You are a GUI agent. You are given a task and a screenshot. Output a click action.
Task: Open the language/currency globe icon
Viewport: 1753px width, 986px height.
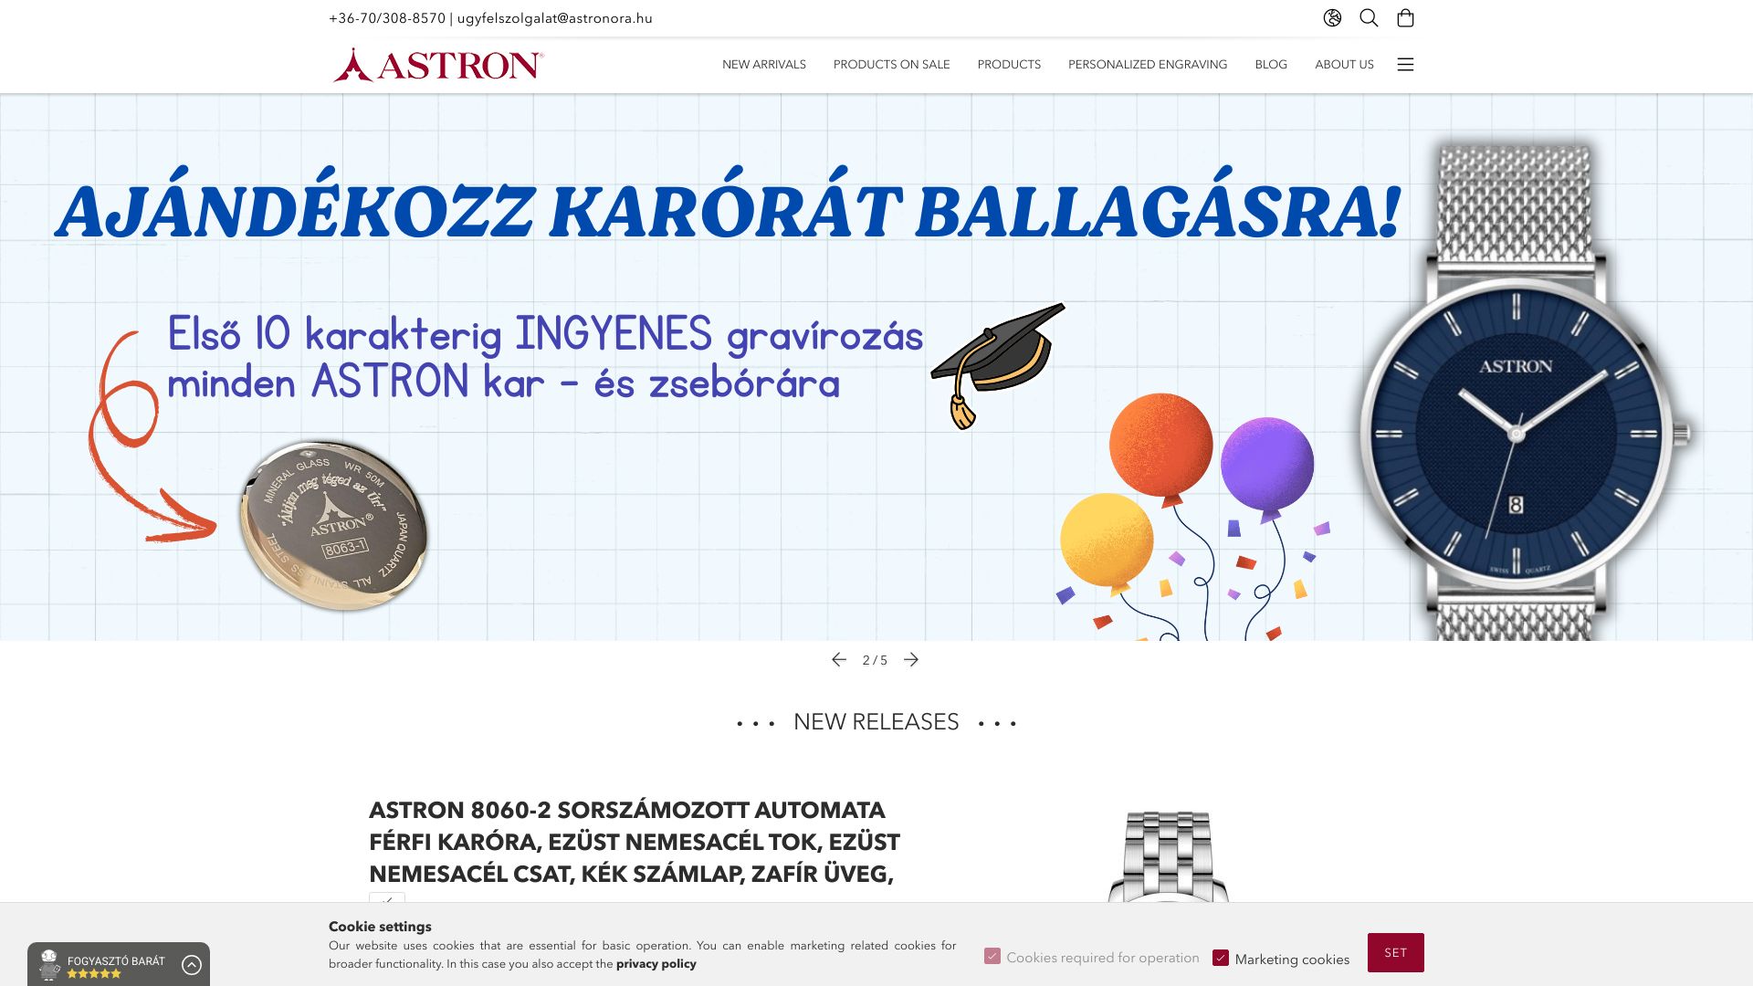pos(1332,18)
